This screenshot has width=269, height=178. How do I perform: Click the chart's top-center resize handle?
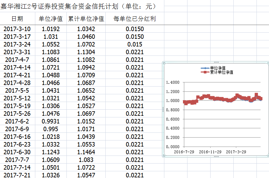coord(216,62)
